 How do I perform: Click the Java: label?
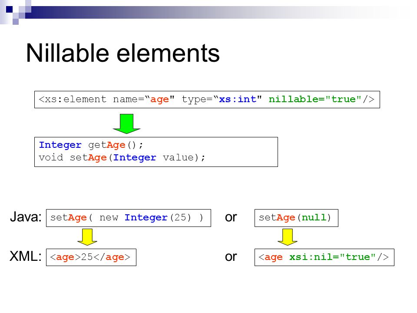pyautogui.click(x=26, y=217)
